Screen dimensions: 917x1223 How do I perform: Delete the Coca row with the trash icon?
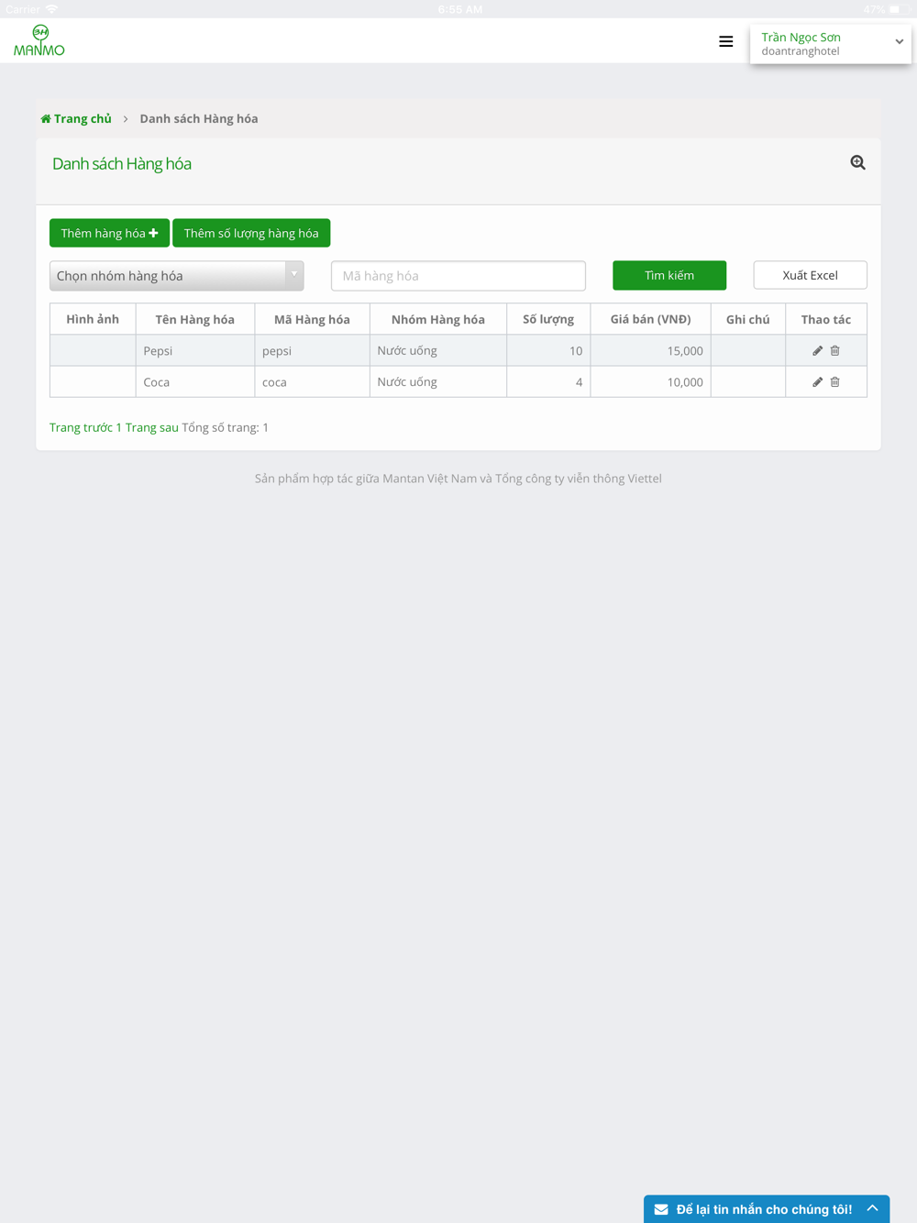pos(834,381)
